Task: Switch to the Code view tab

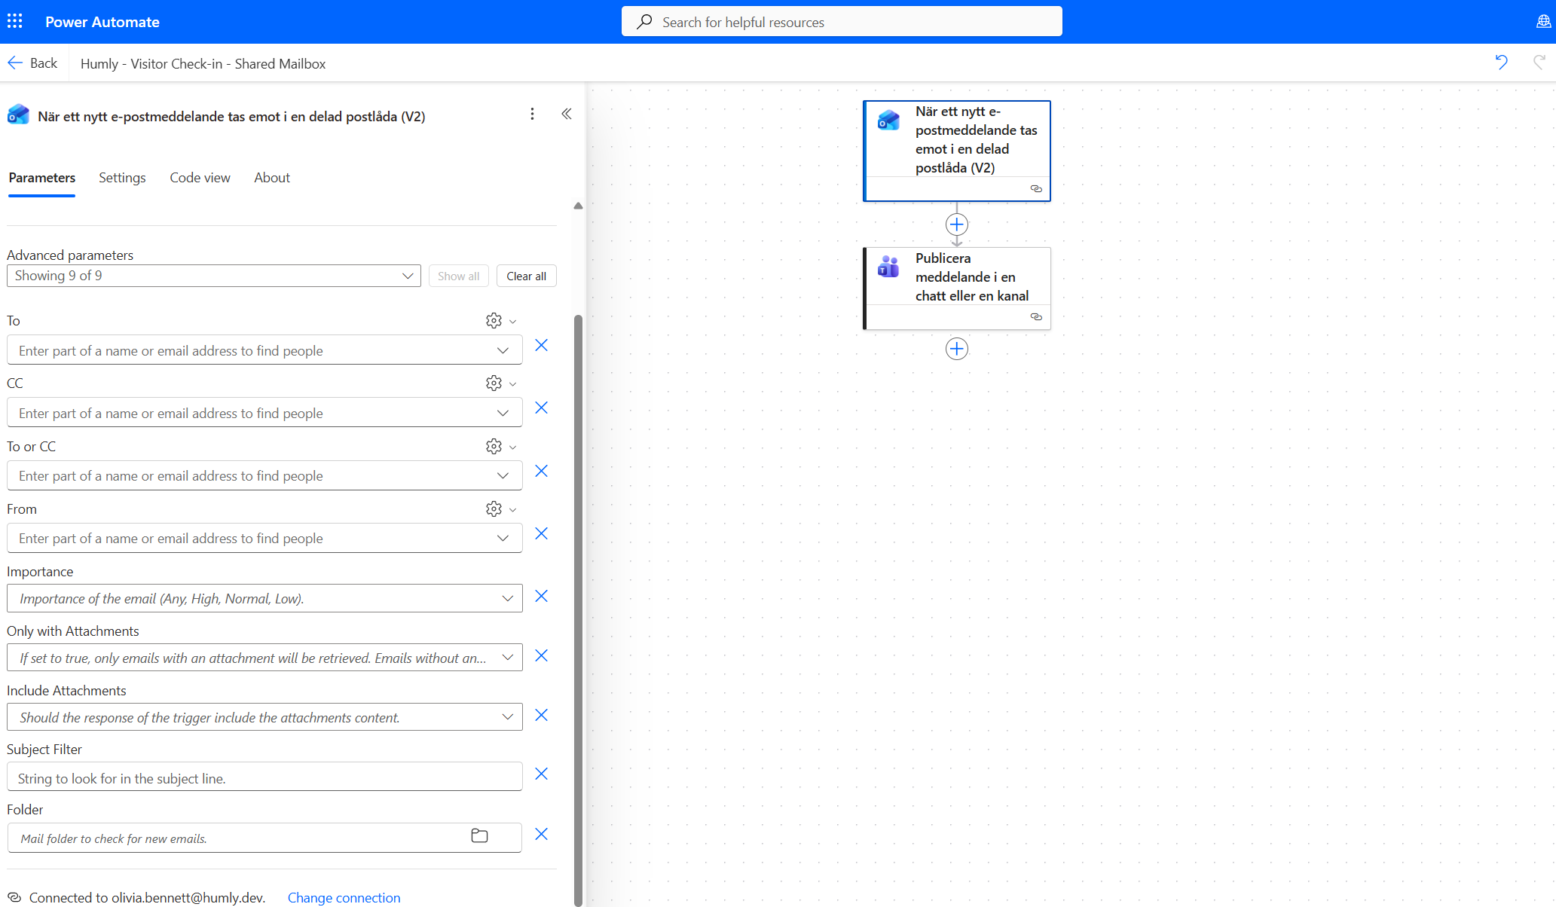Action: 200,178
